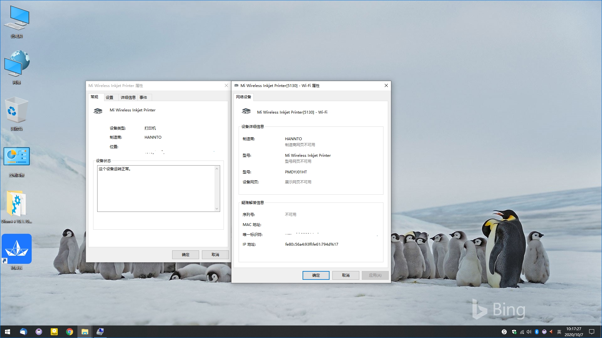Image resolution: width=602 pixels, height=338 pixels.
Task: Select the 回收站 recycle bin icon
Action: (17, 114)
